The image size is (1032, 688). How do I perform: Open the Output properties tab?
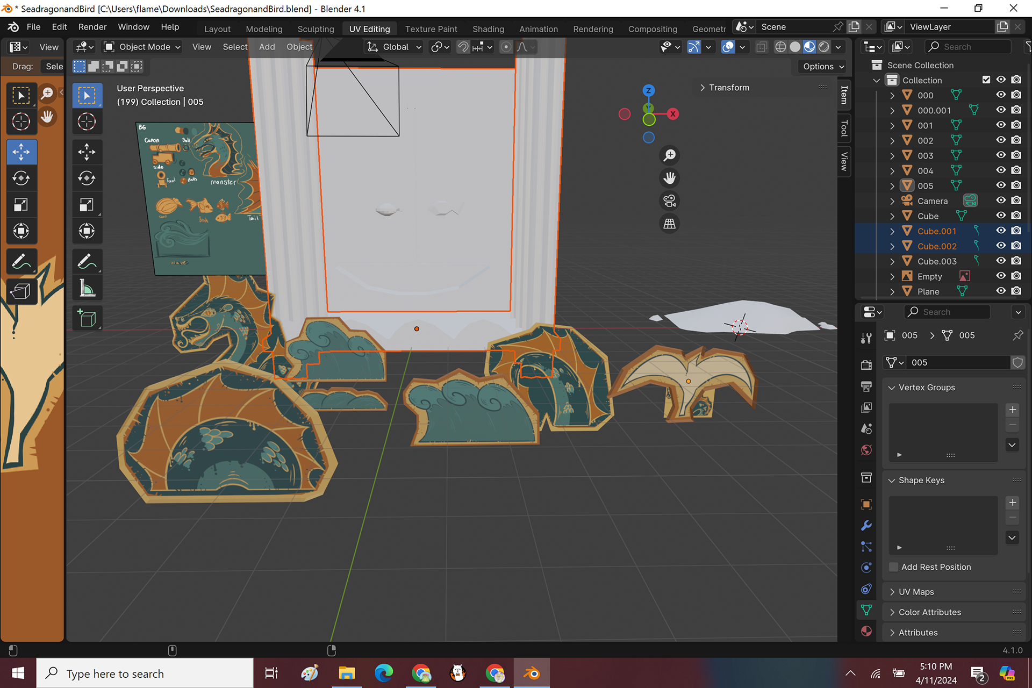(x=866, y=386)
